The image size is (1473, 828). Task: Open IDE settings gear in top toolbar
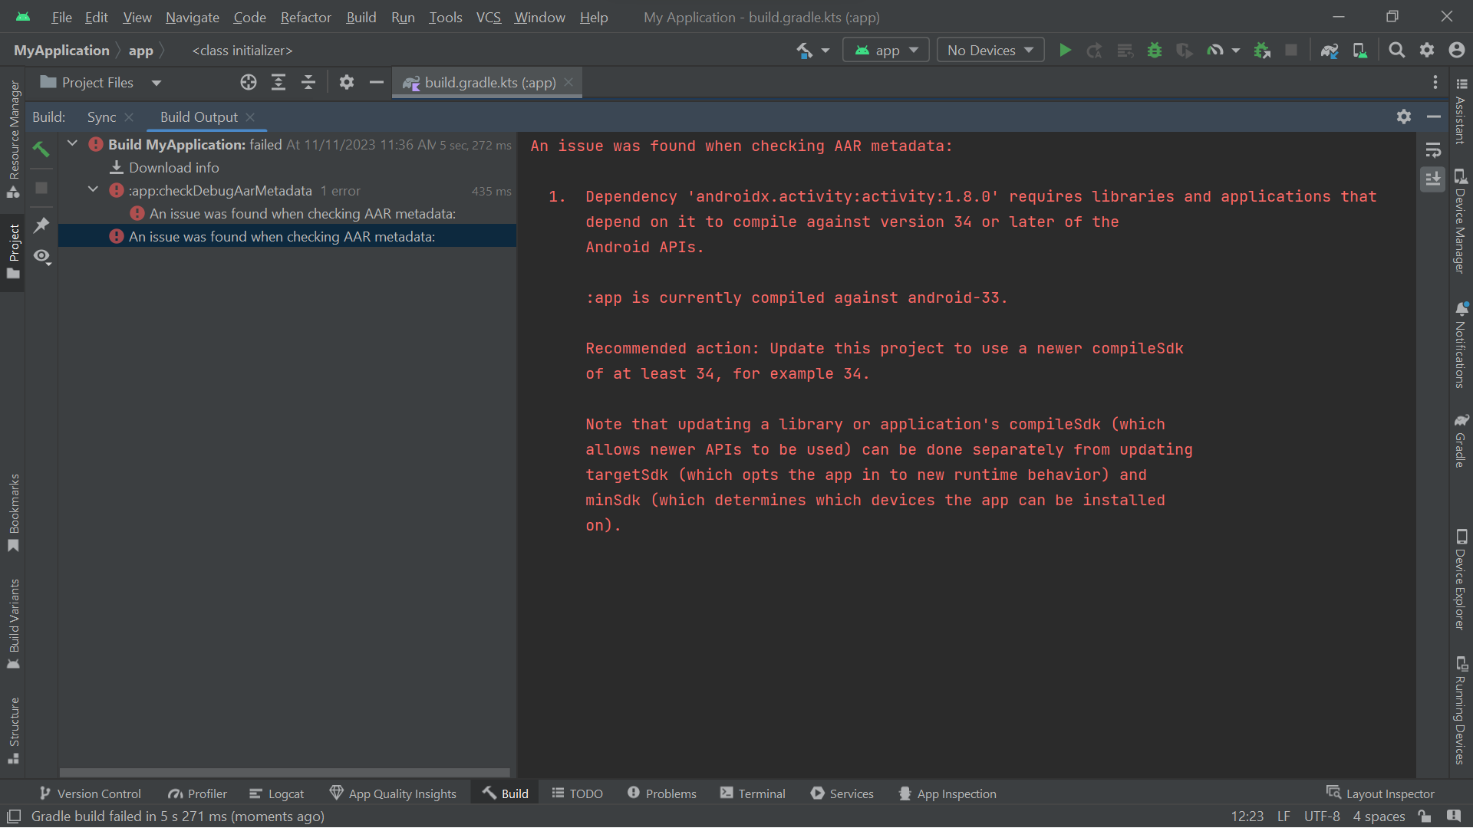coord(1427,51)
